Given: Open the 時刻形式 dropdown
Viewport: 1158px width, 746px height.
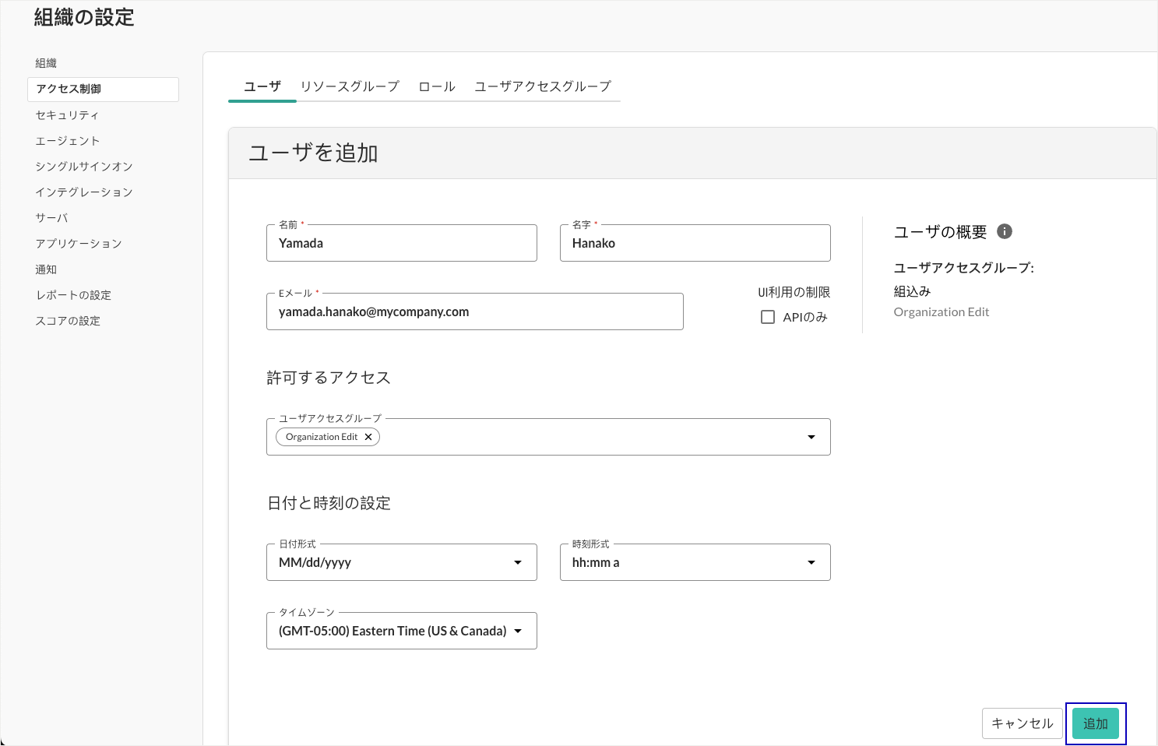Looking at the screenshot, I should coord(695,562).
